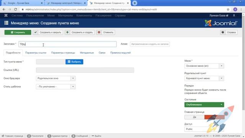Image resolution: width=245 pixels, height=138 pixels.
Task: Close the Менеджер категорий tab
Action: (85, 3)
